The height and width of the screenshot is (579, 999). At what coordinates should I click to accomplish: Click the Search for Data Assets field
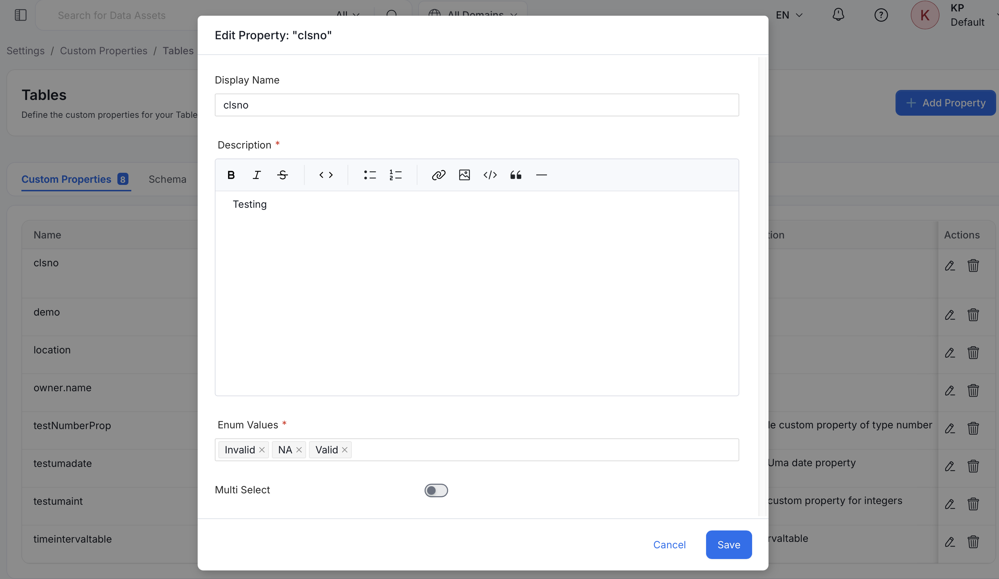[x=111, y=15]
